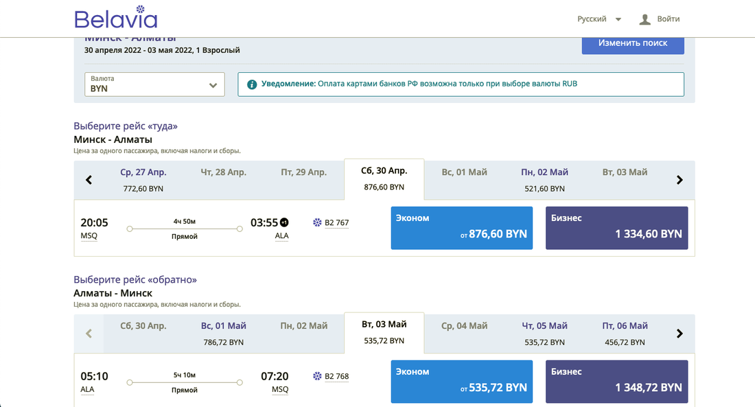Viewport: 755px width, 407px height.
Task: Show later outbound dates with right arrow
Action: tap(679, 180)
